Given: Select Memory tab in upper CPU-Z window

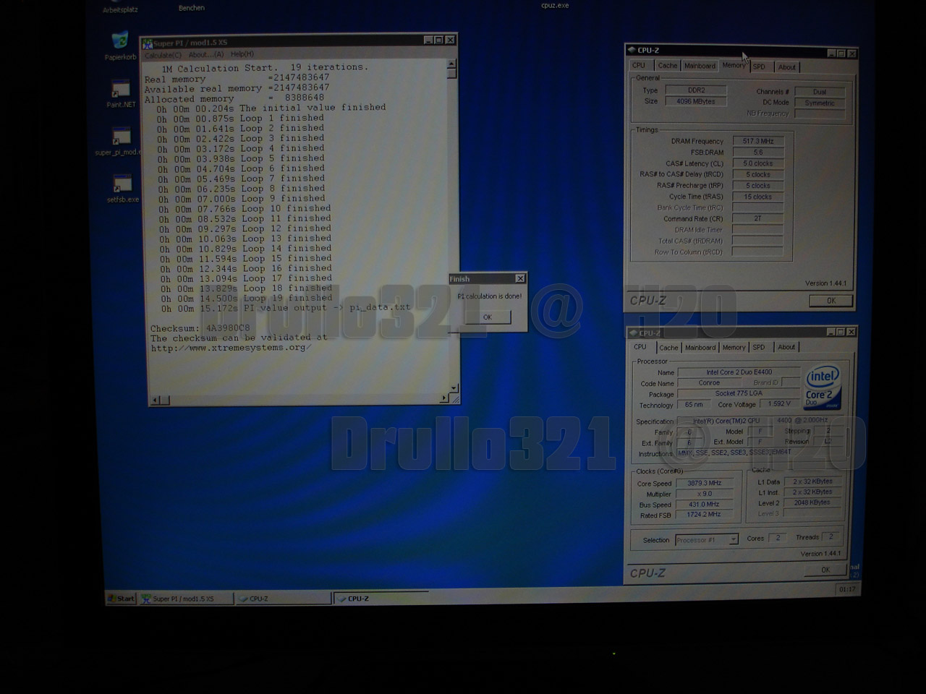Looking at the screenshot, I should pos(734,65).
